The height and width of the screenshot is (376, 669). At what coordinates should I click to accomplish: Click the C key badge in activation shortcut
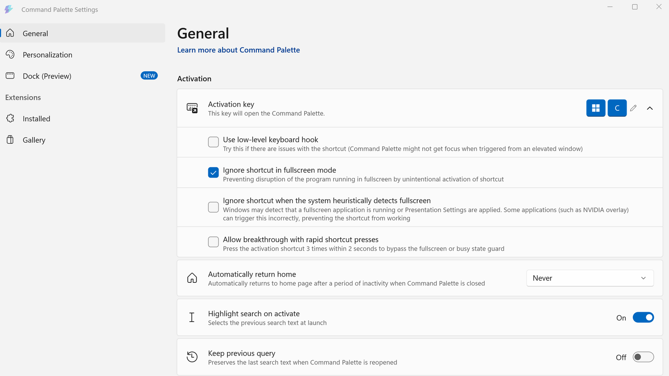click(x=617, y=108)
